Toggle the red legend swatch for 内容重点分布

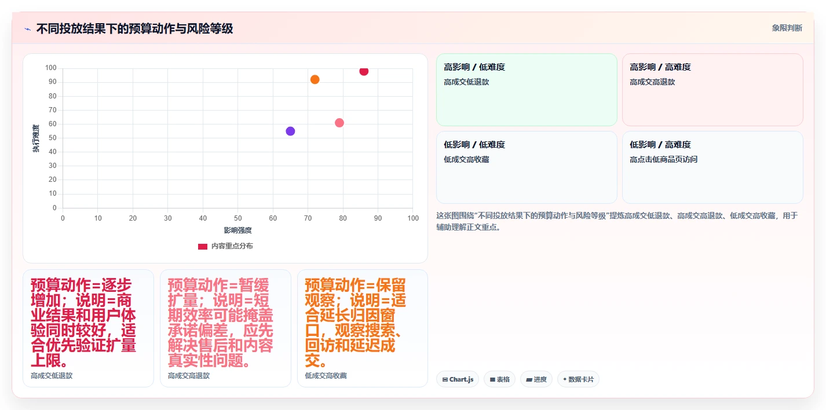202,246
